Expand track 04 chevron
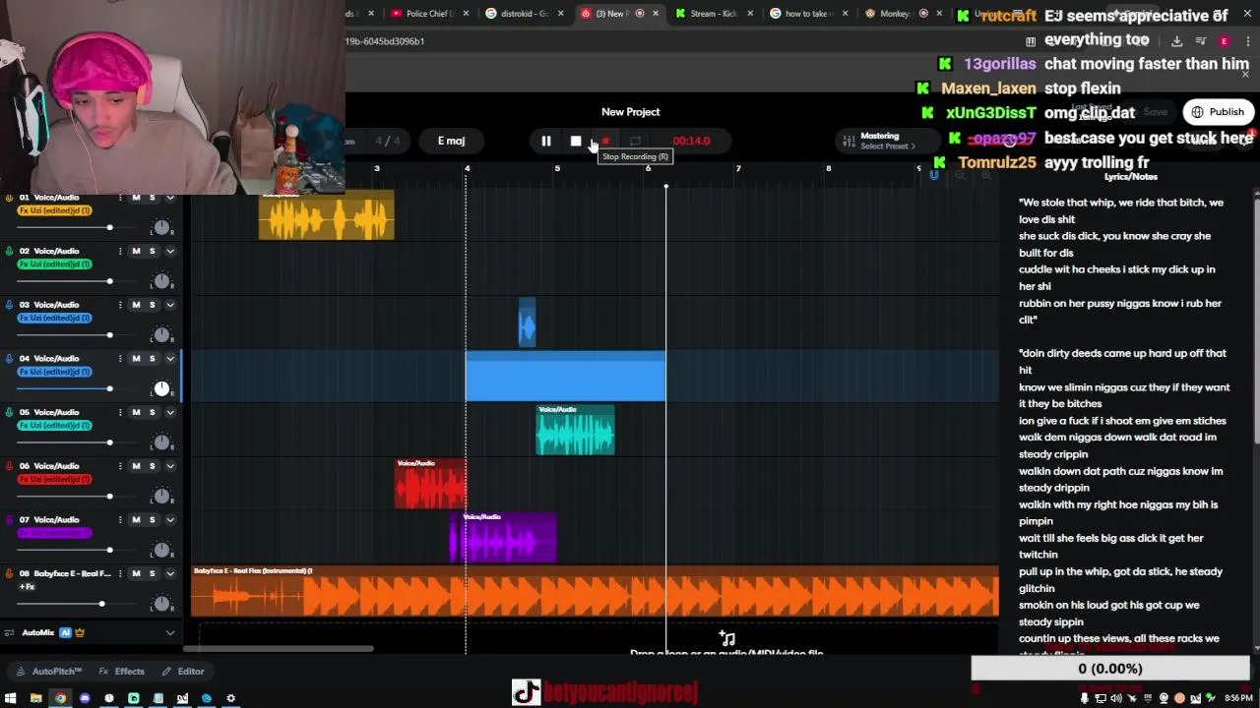 [170, 358]
